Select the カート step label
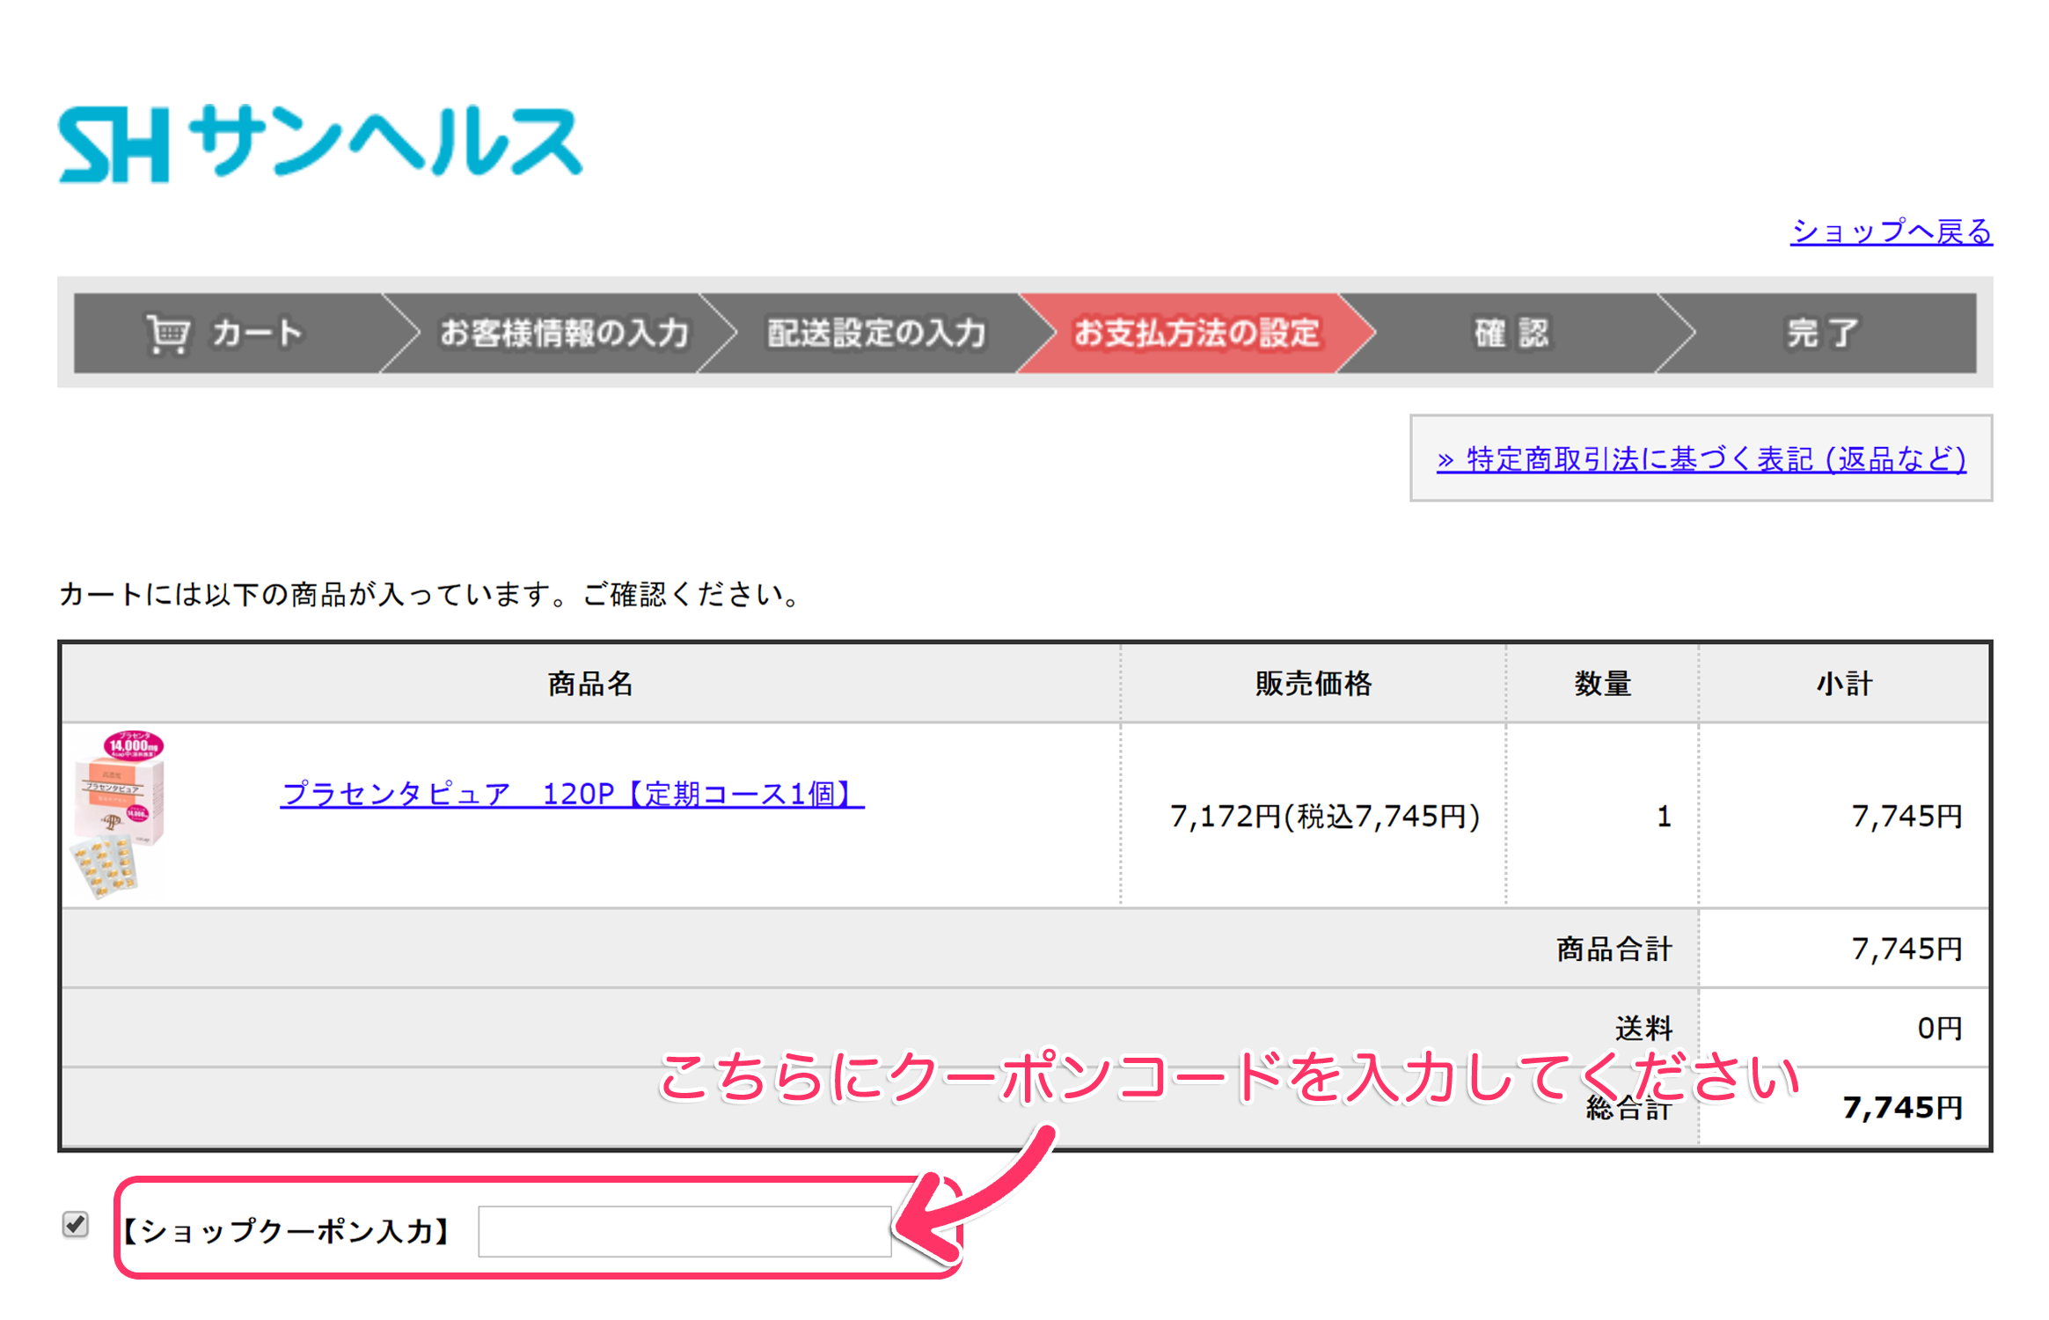Viewport: 2049px width, 1320px height. (257, 334)
